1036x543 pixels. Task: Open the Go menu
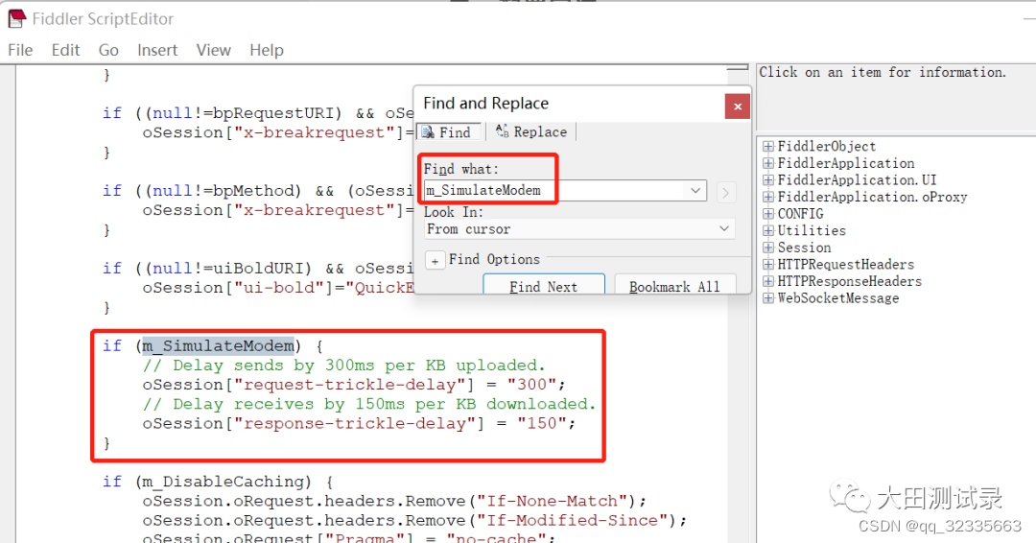(108, 50)
